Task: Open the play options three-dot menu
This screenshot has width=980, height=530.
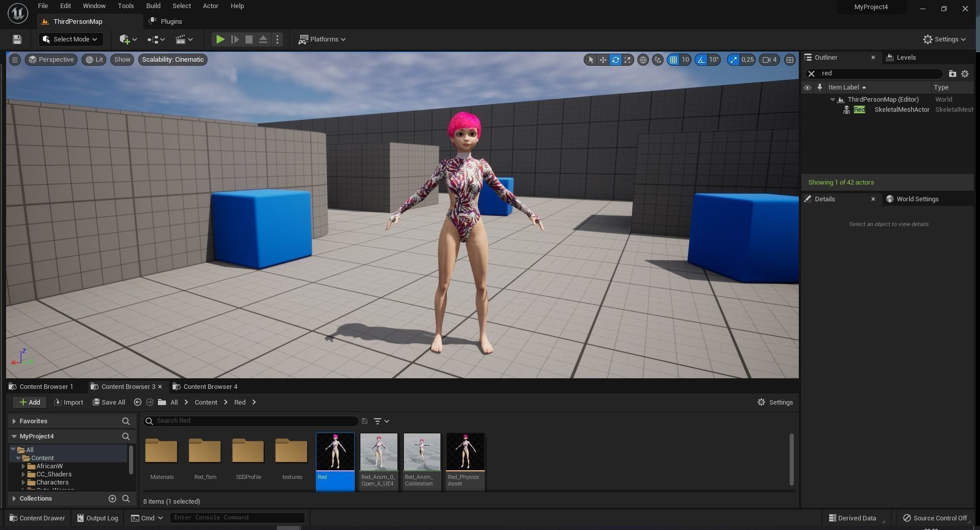Action: 277,39
